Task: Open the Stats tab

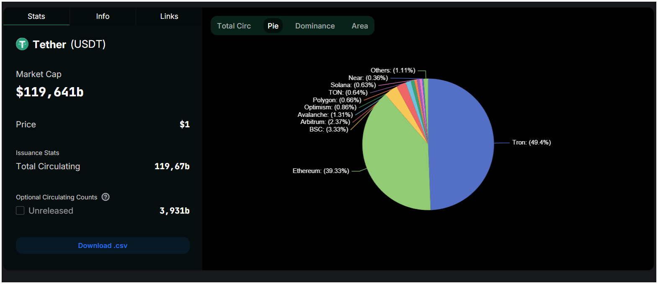Action: (x=36, y=16)
